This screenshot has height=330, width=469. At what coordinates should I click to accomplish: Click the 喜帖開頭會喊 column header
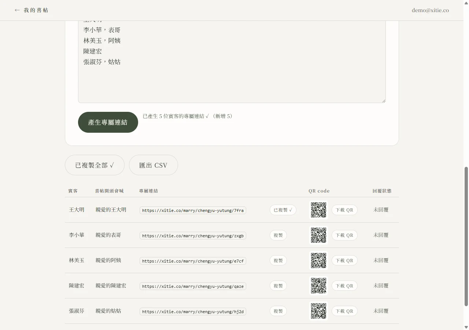(x=109, y=191)
